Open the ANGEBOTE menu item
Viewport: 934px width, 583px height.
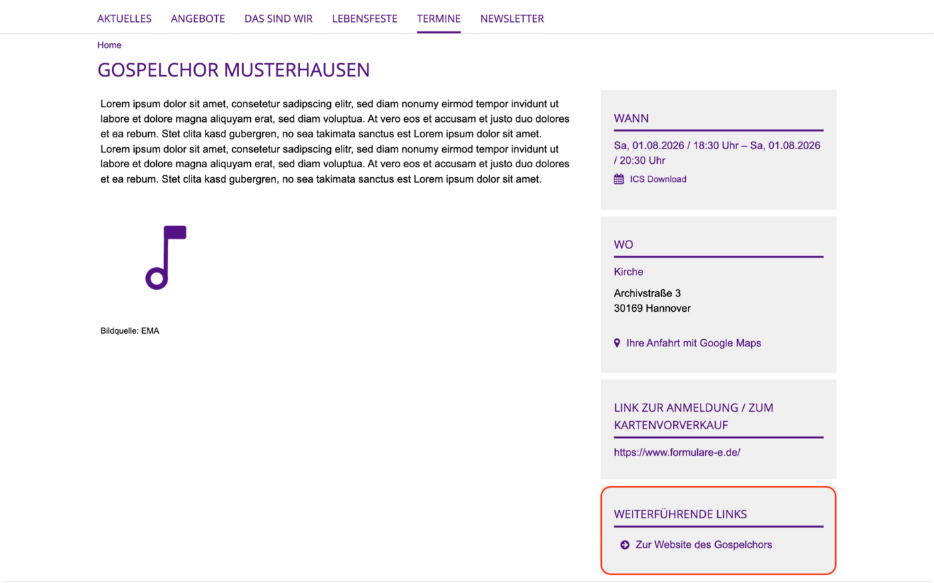(197, 19)
